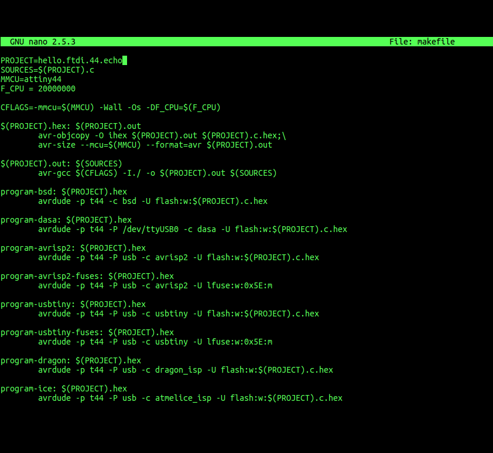Click '$(PROJECT).hex: $(PROJECT).out' target line

click(x=71, y=126)
